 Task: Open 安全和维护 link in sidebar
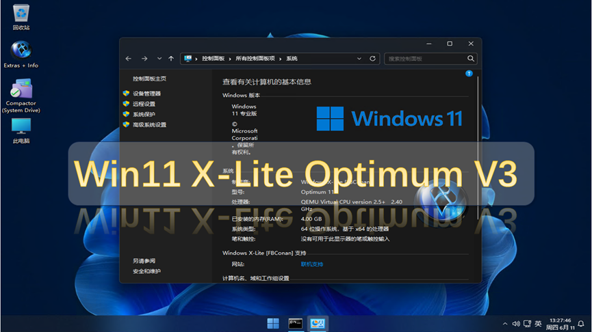[x=146, y=271]
